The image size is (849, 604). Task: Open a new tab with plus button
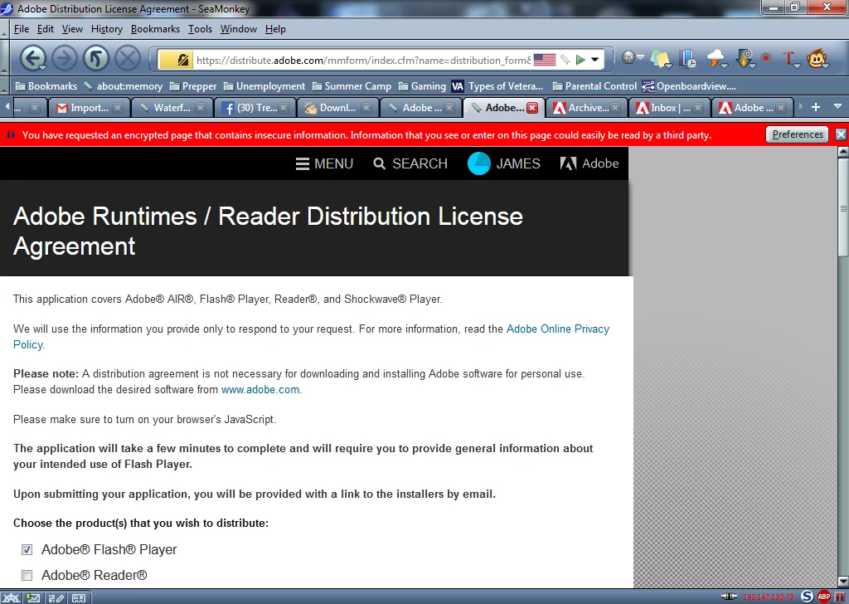(816, 107)
